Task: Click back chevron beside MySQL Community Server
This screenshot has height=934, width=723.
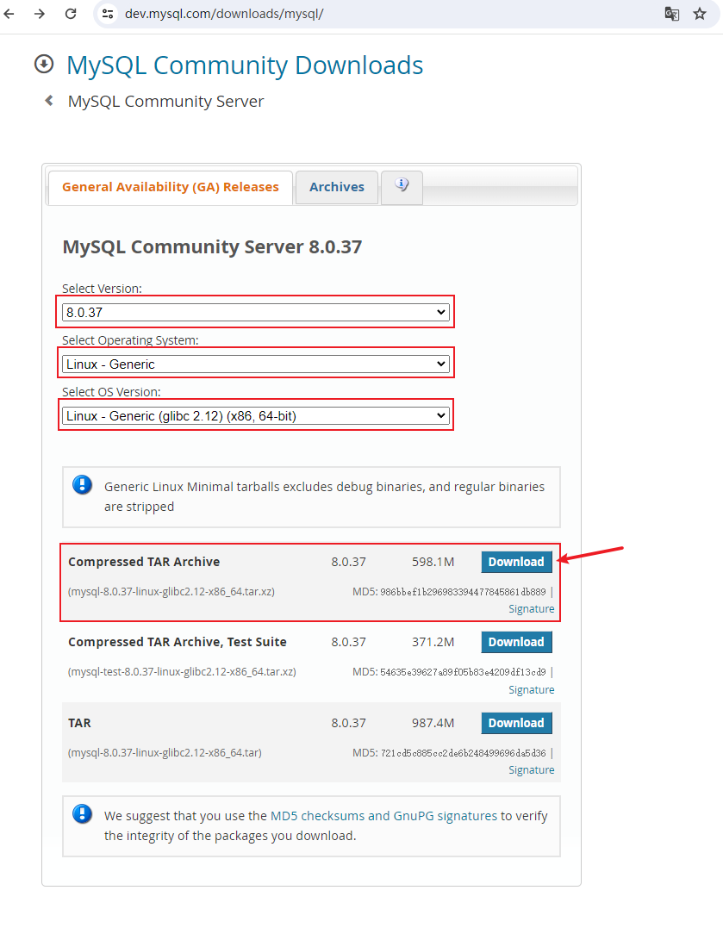Action: [49, 101]
